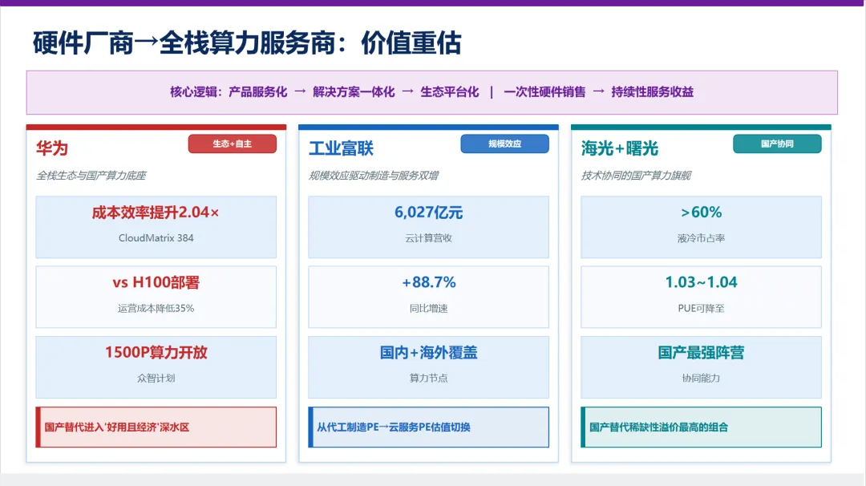Click the 运营成本降低35% label
The width and height of the screenshot is (866, 486).
pos(156,308)
